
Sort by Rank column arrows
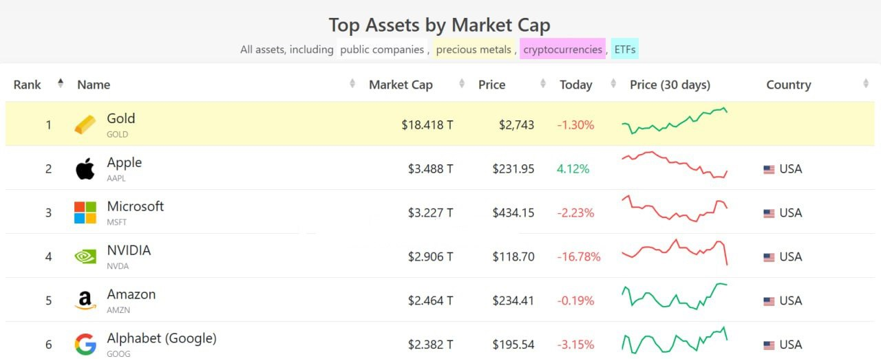[x=61, y=84]
